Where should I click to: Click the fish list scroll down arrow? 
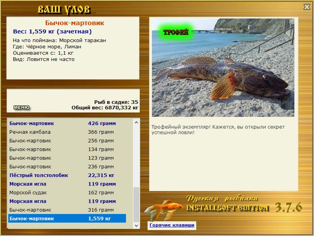(136, 225)
